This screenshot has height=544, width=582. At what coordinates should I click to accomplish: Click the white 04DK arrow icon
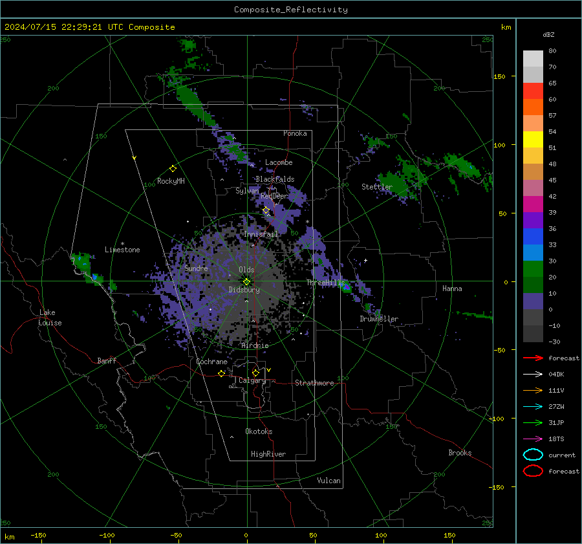coord(533,375)
